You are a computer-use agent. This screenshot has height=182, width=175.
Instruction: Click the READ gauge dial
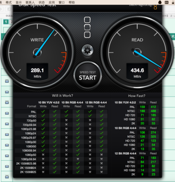(x=137, y=52)
